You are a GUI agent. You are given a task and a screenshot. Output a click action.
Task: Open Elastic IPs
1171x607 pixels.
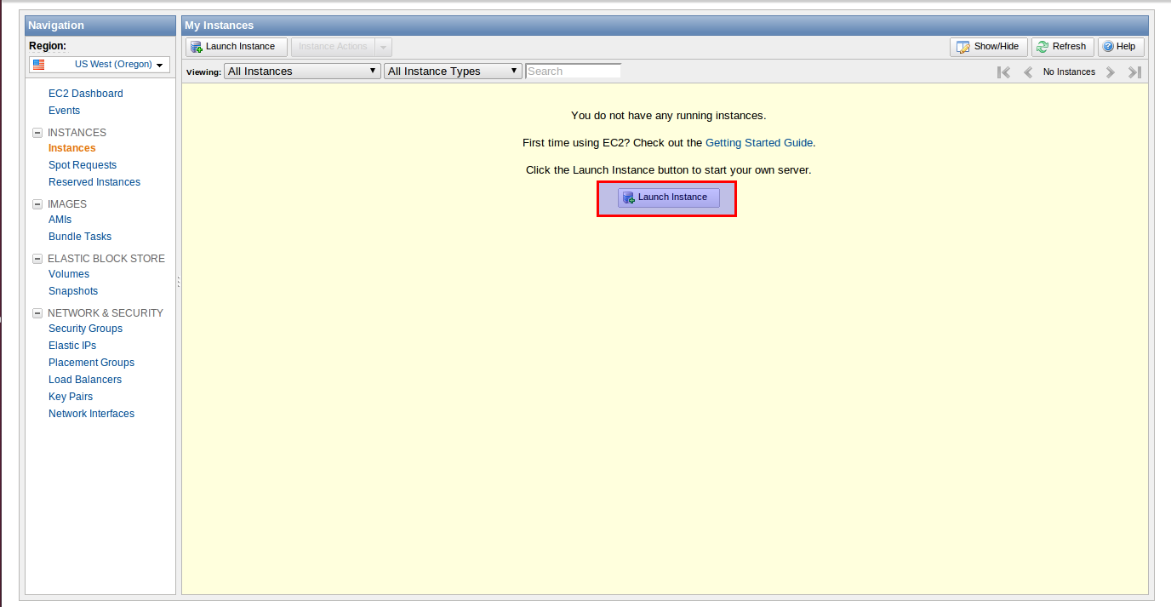pos(72,346)
